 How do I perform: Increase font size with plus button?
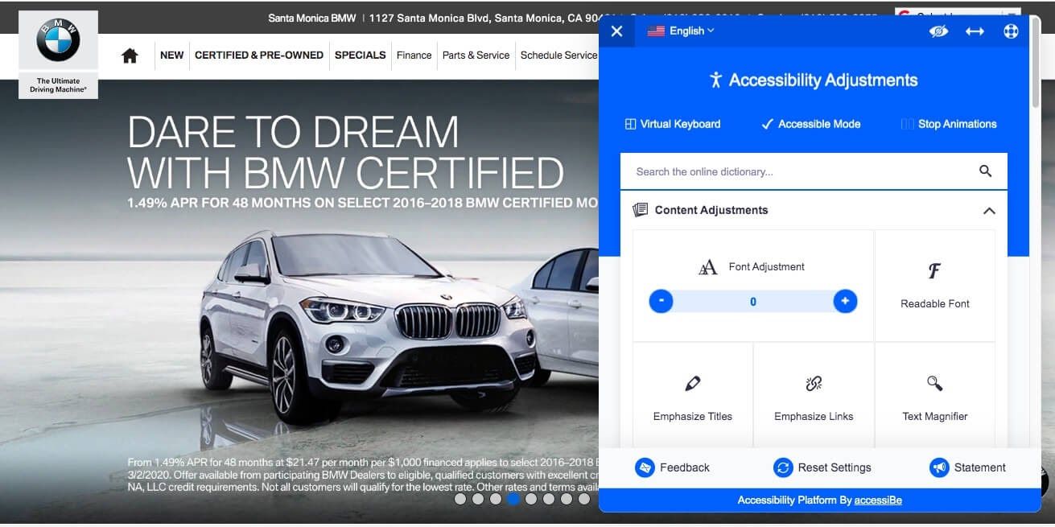pos(845,302)
